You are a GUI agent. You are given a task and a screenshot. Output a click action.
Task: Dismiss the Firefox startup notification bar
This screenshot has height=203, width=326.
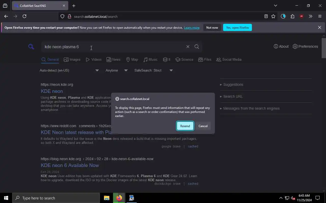click(x=319, y=27)
